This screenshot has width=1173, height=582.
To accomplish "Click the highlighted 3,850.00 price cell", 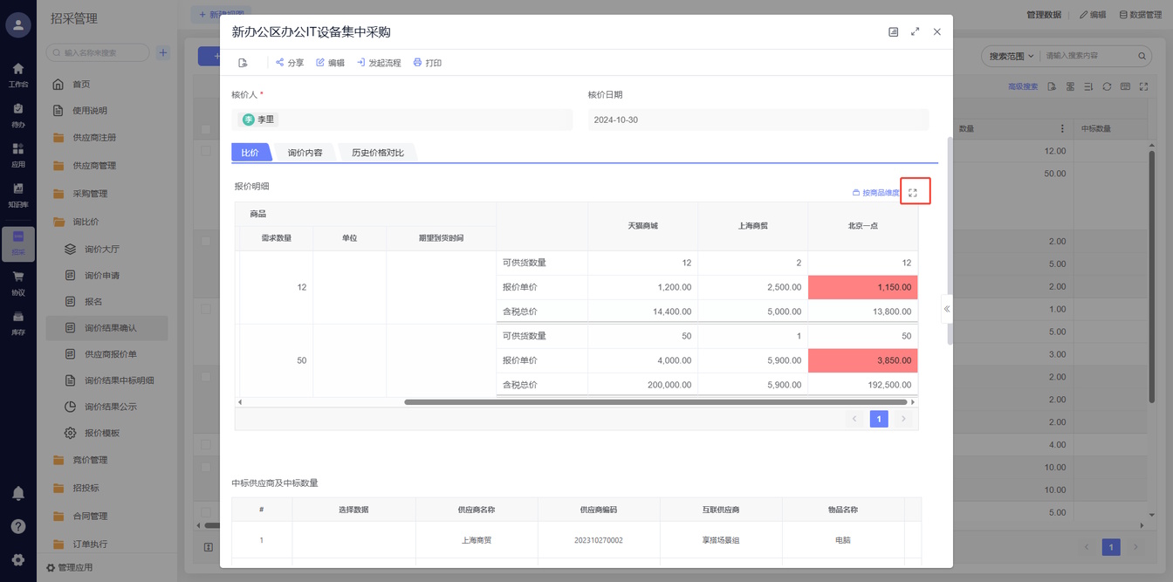I will click(862, 360).
